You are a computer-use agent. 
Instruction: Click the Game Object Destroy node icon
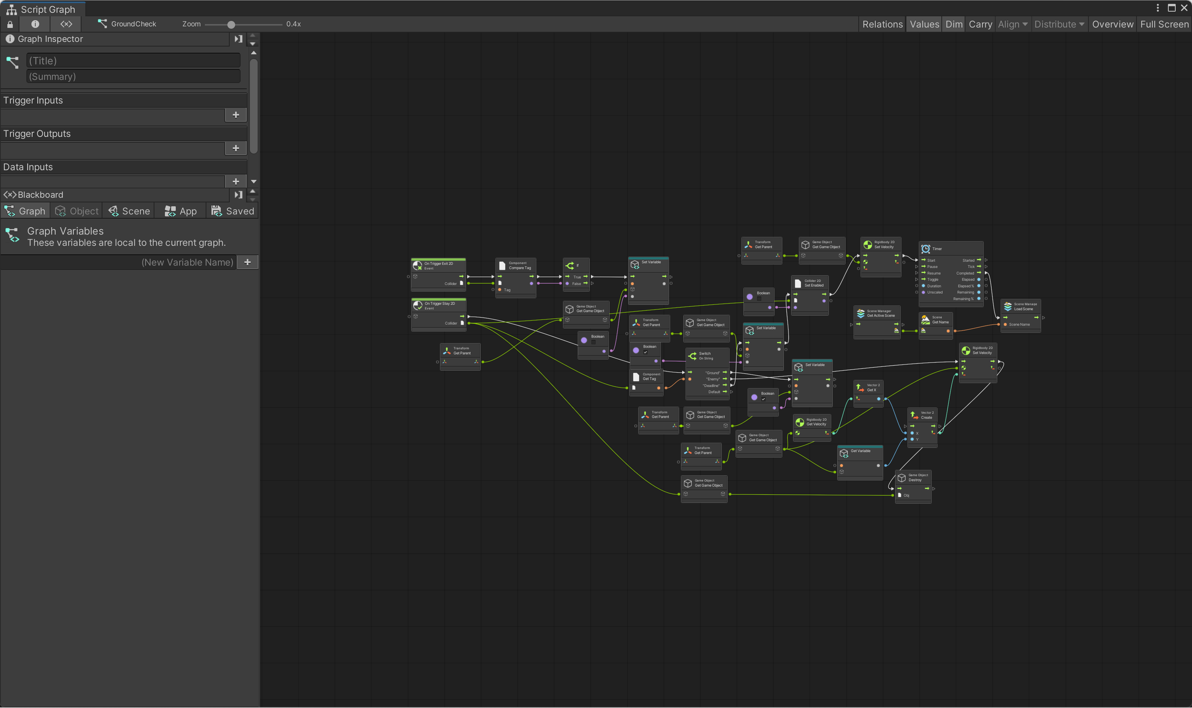[x=902, y=477]
